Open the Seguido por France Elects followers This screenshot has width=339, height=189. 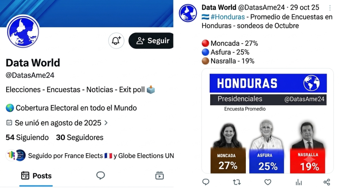pyautogui.click(x=90, y=156)
